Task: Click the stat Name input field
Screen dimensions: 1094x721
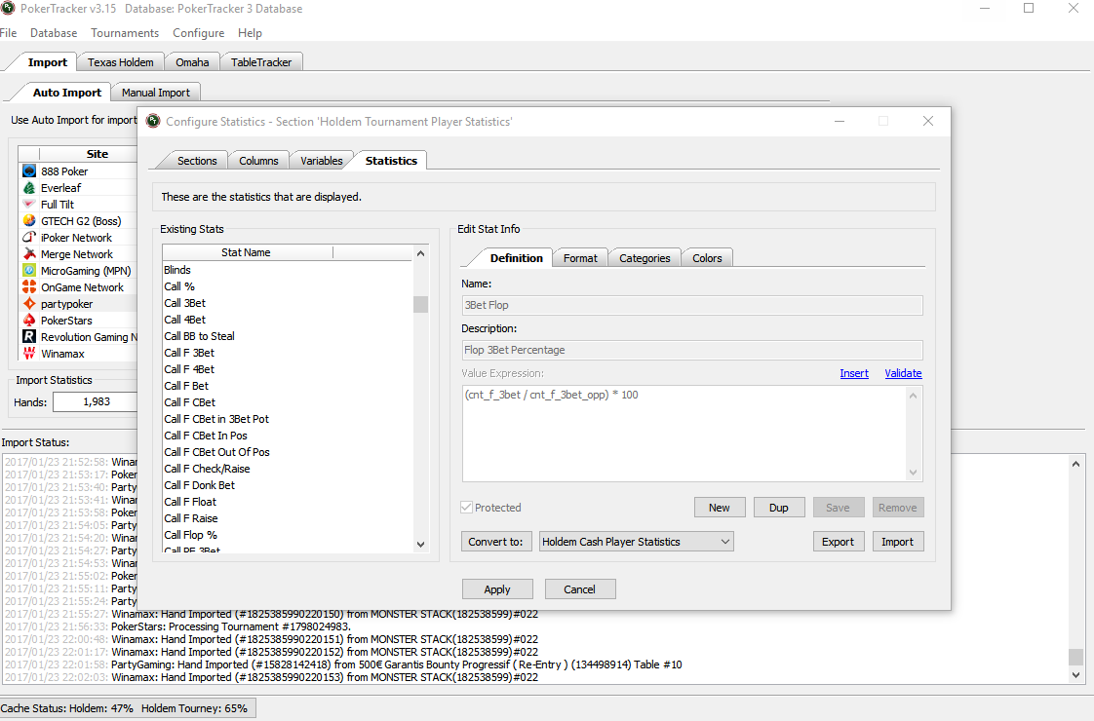Action: [692, 305]
